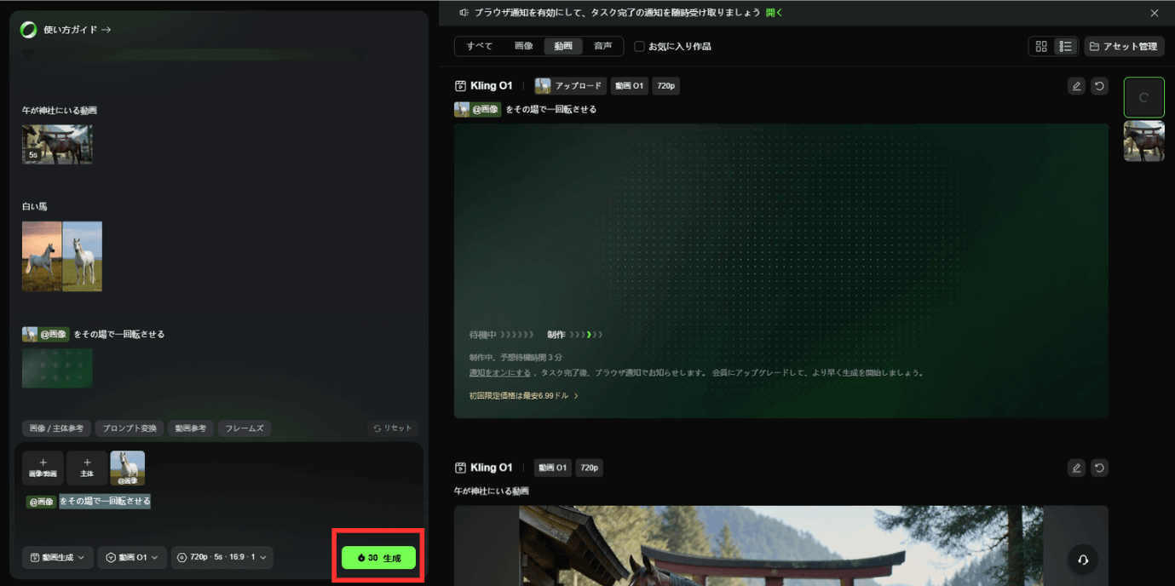This screenshot has width=1175, height=586.
Task: Expand the 動画生成 mode dropdown
Action: [x=57, y=557]
